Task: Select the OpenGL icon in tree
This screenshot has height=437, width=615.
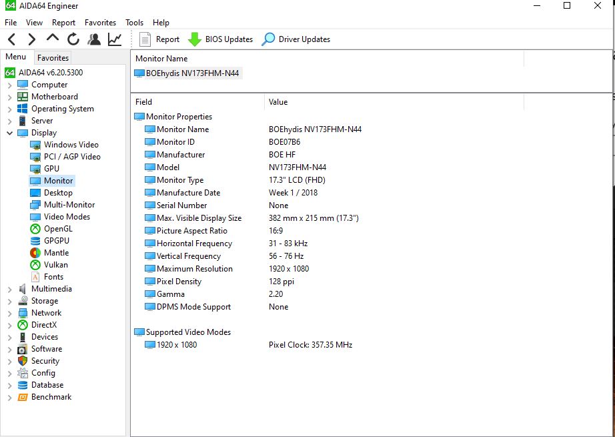Action: (x=35, y=229)
